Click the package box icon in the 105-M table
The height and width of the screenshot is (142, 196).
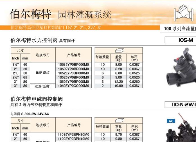120,51
